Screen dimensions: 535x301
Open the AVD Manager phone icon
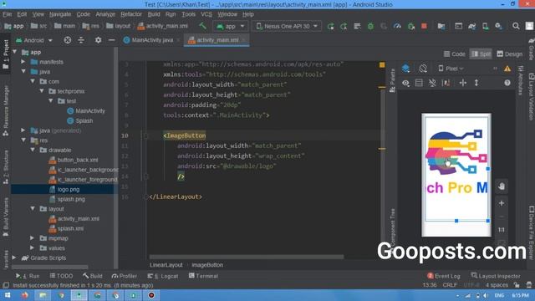(x=485, y=26)
